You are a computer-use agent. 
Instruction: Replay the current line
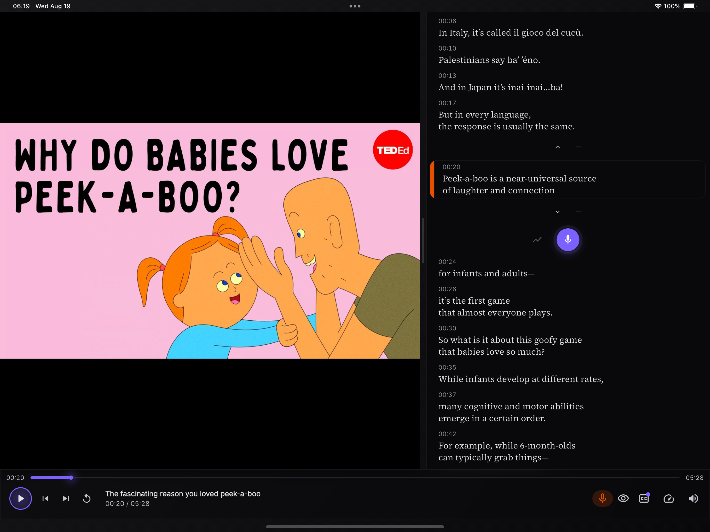click(87, 498)
